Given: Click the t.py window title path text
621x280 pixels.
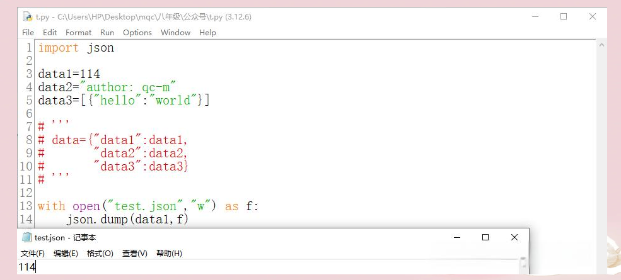Looking at the screenshot, I should coord(143,16).
